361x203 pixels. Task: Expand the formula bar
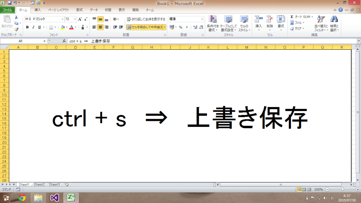(x=359, y=41)
